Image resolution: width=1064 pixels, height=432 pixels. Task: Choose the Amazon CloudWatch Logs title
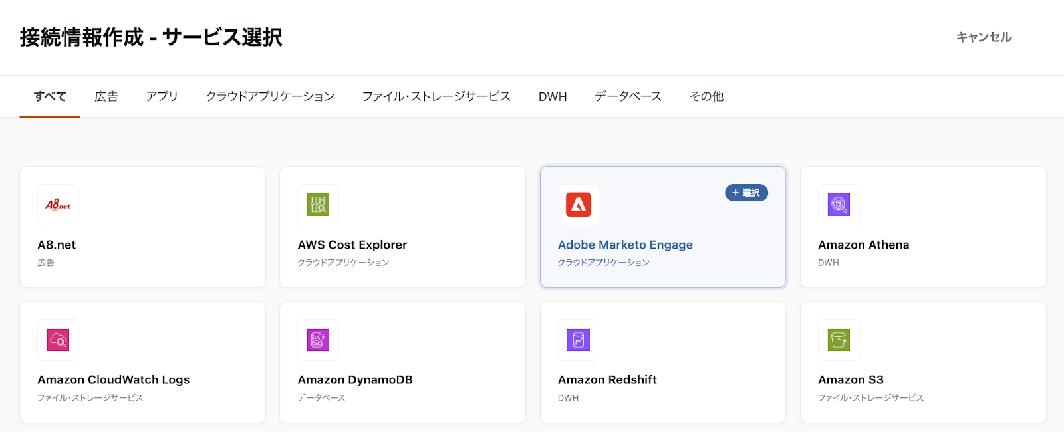click(114, 379)
